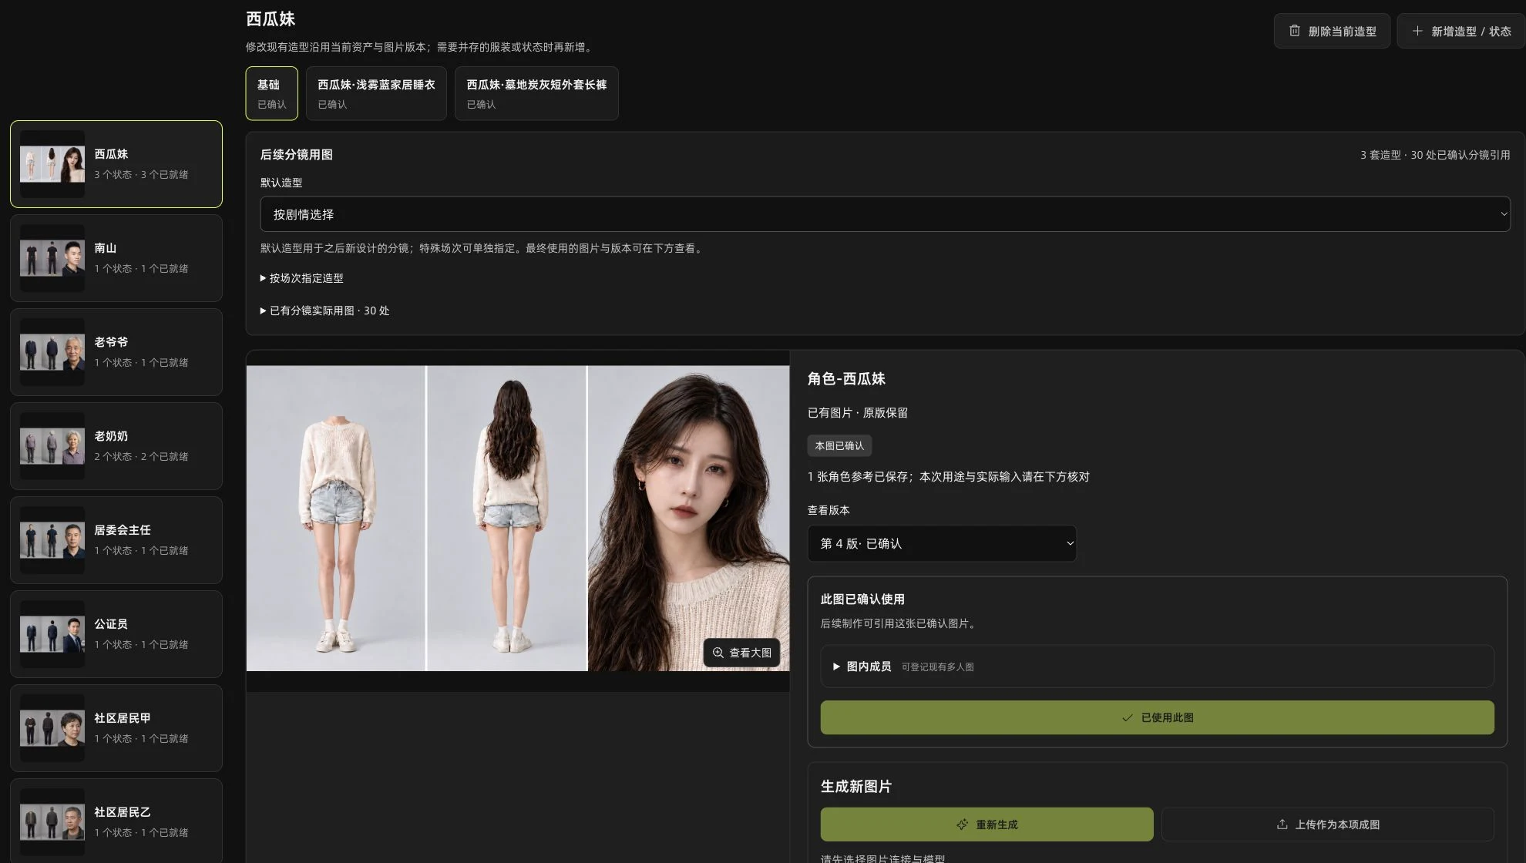The image size is (1526, 863).
Task: Click the 老奶奶 sidebar thumbnail image
Action: point(52,446)
